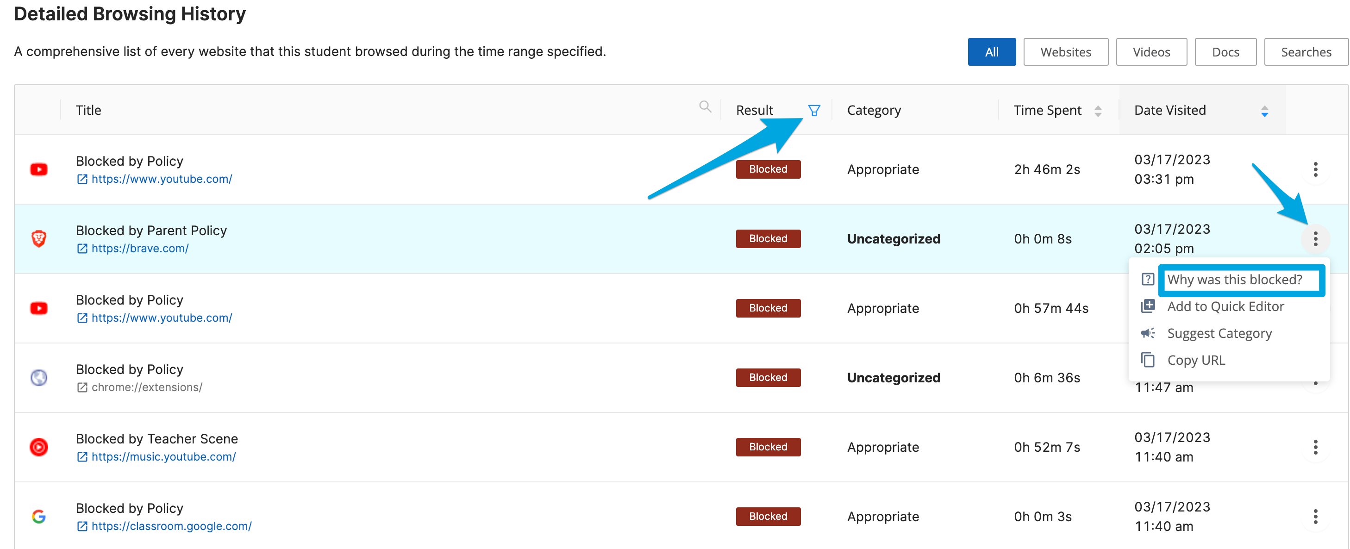
Task: Sort by the Time Spent column arrows
Action: (1098, 111)
